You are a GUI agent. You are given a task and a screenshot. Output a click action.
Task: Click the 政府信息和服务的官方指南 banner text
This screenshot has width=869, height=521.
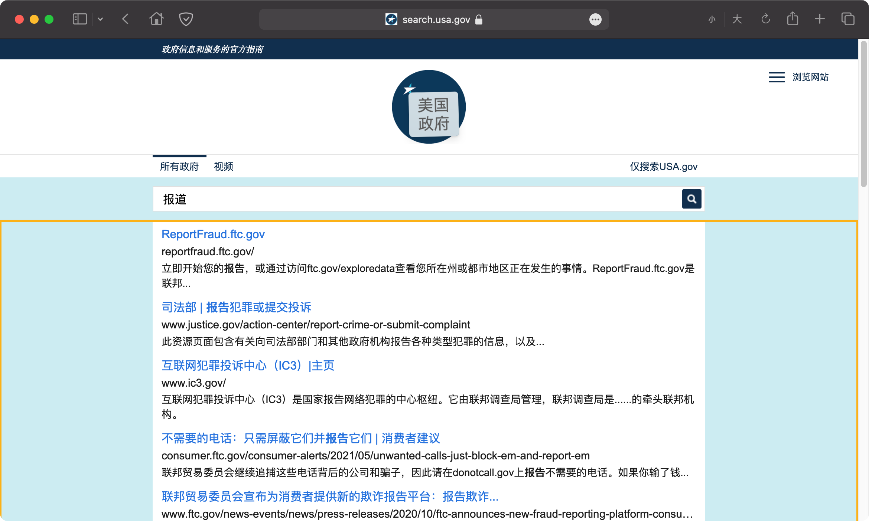coord(212,49)
